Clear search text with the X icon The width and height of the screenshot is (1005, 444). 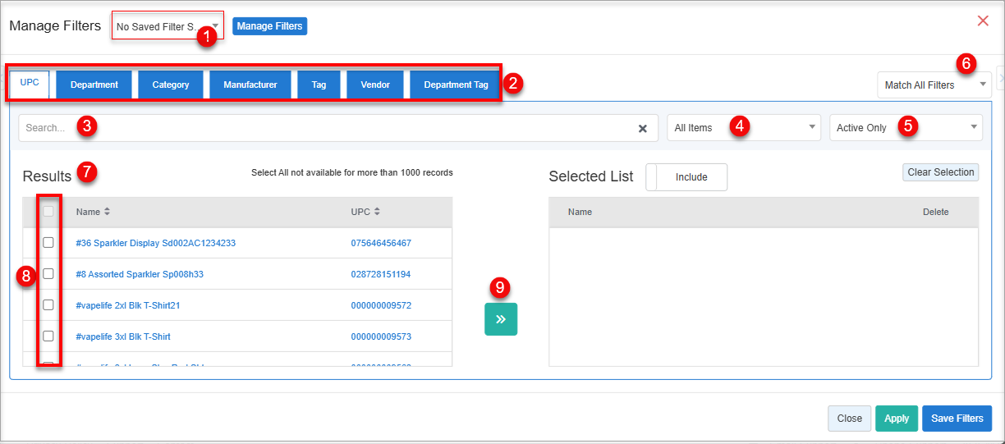[x=643, y=128]
